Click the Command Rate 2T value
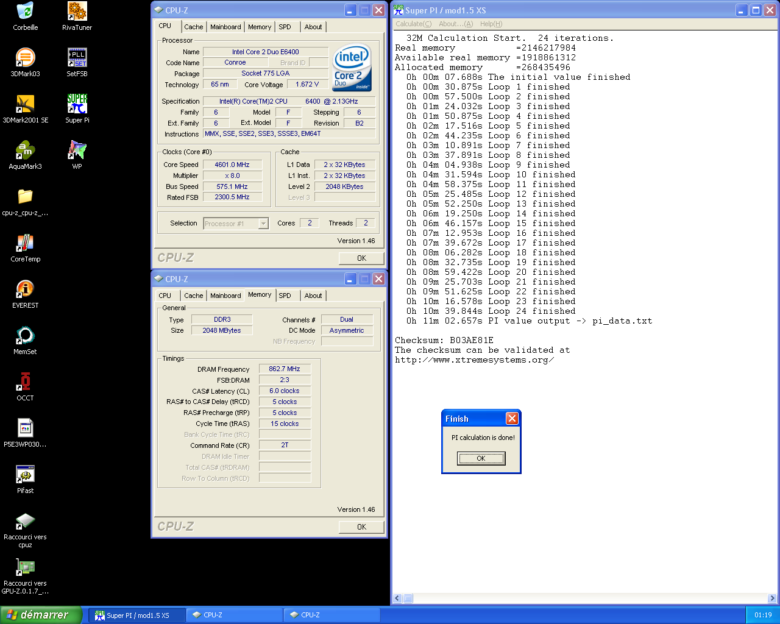 click(285, 445)
